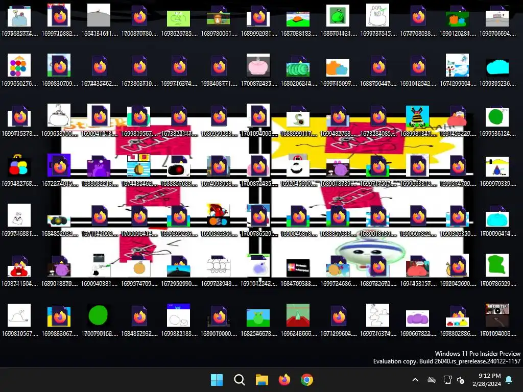
Task: Select the file 1691453229
Action: (458, 120)
